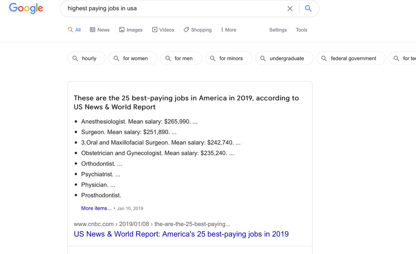Select the 'for men' suggestion chip

[x=181, y=58]
